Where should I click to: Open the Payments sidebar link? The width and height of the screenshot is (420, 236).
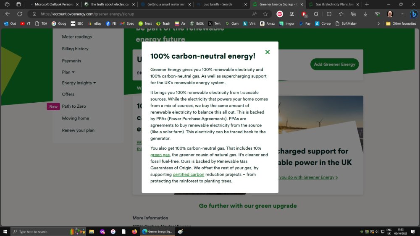coord(71,61)
